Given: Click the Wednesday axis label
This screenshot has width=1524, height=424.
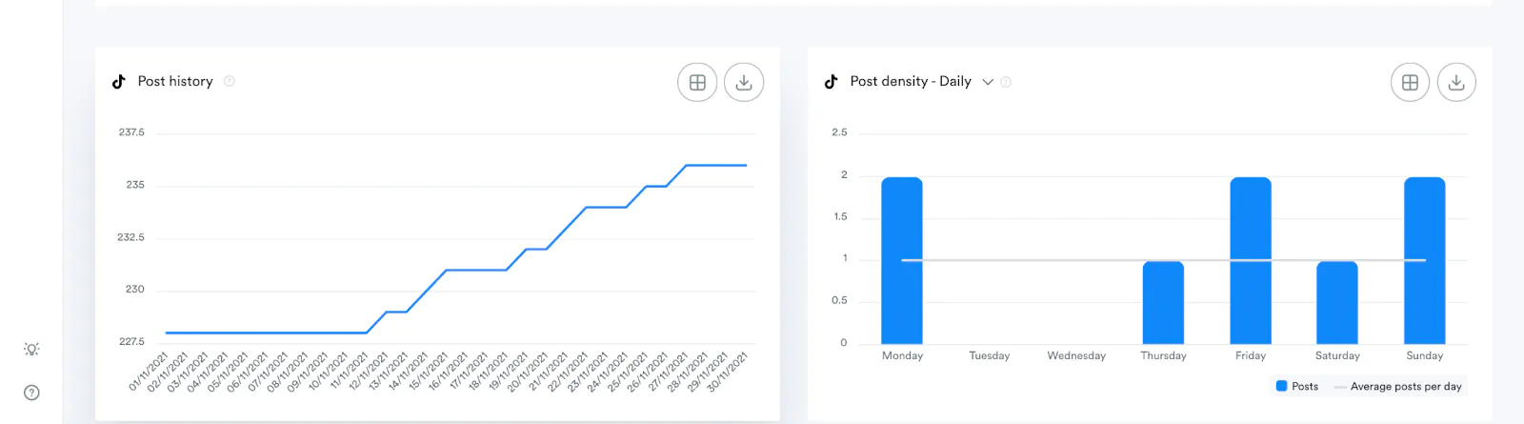Looking at the screenshot, I should 1076,355.
